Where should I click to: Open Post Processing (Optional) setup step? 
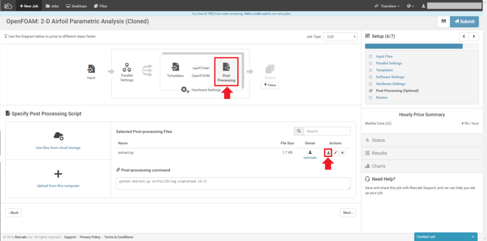(398, 91)
